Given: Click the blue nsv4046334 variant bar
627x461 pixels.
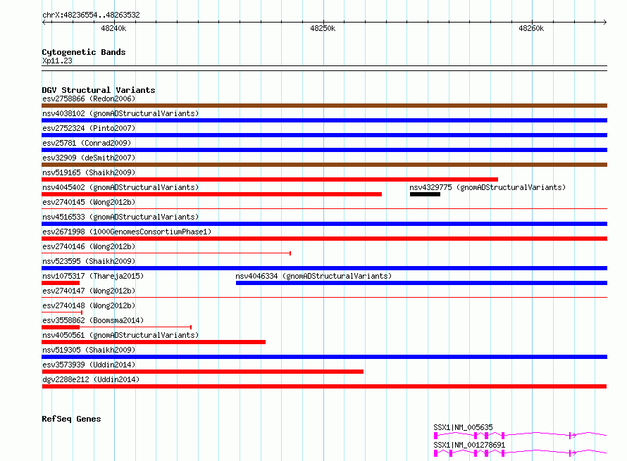Looking at the screenshot, I should click(421, 283).
